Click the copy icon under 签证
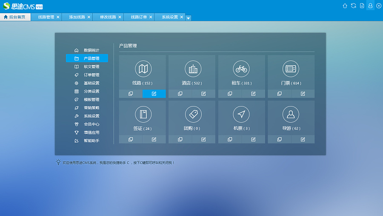This screenshot has width=383, height=216. point(131,139)
